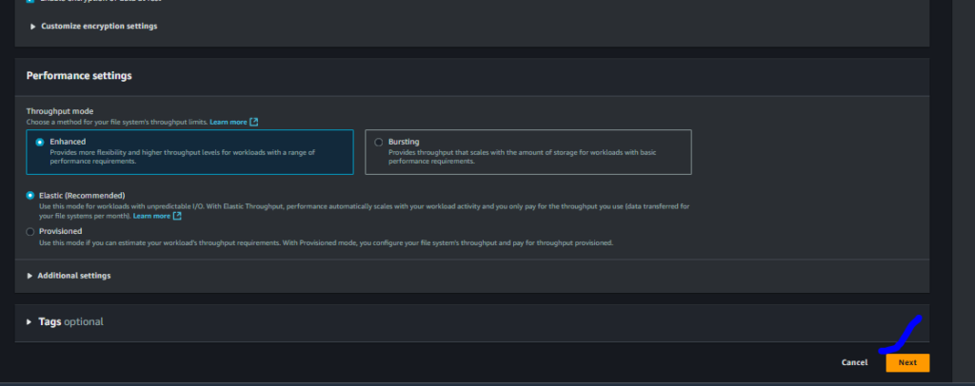Open external link icon after Elastic description

(177, 216)
